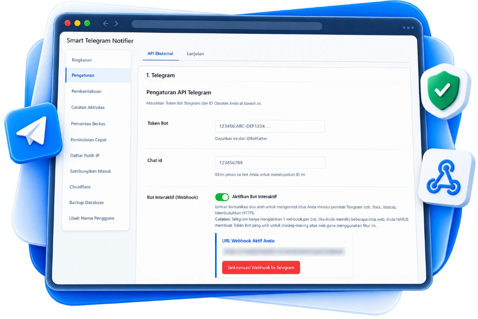Image resolution: width=478 pixels, height=319 pixels.
Task: Open Ubah Nama Pengguna in the sidebar
Action: [x=95, y=218]
